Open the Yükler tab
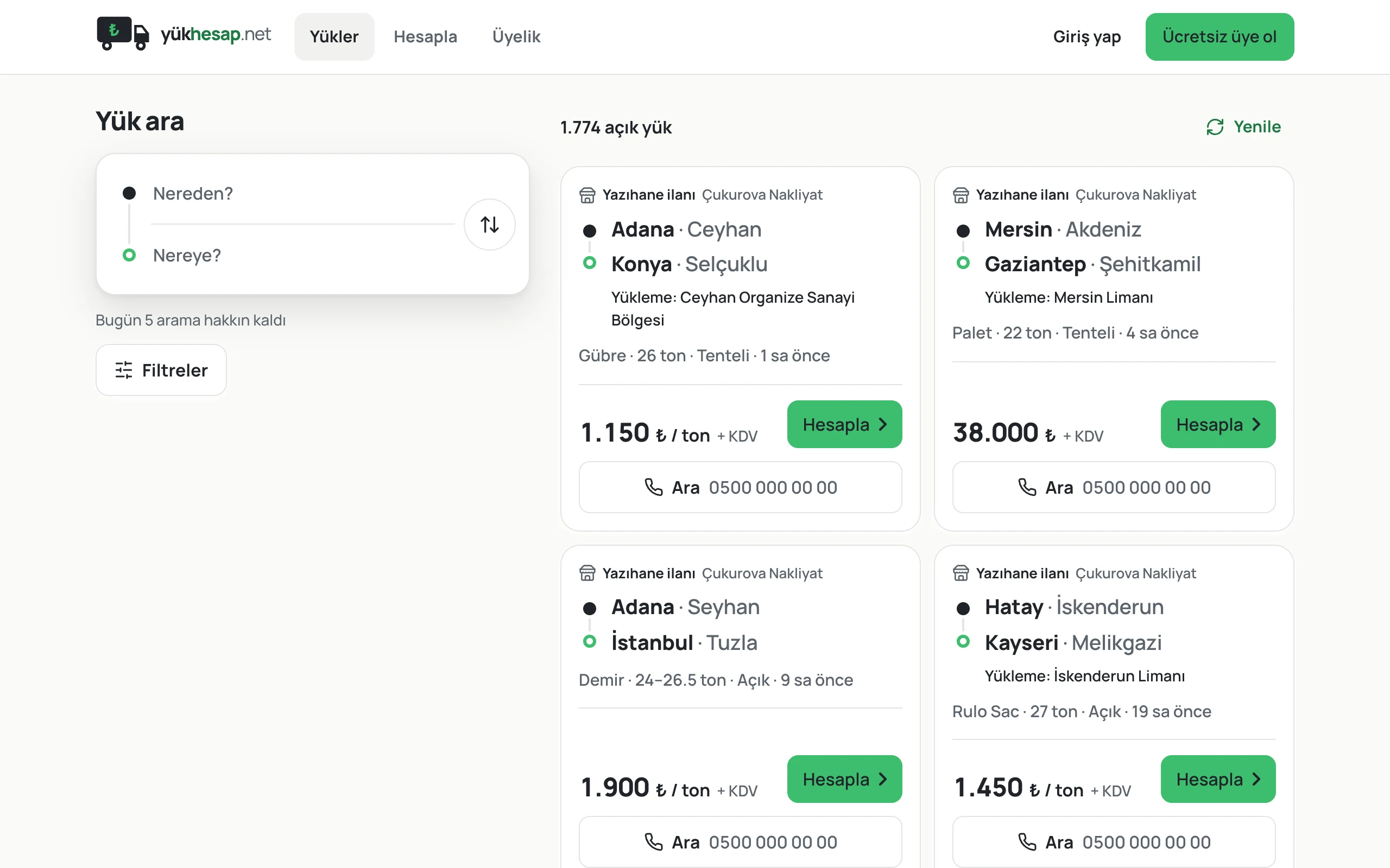1390x868 pixels. click(334, 37)
